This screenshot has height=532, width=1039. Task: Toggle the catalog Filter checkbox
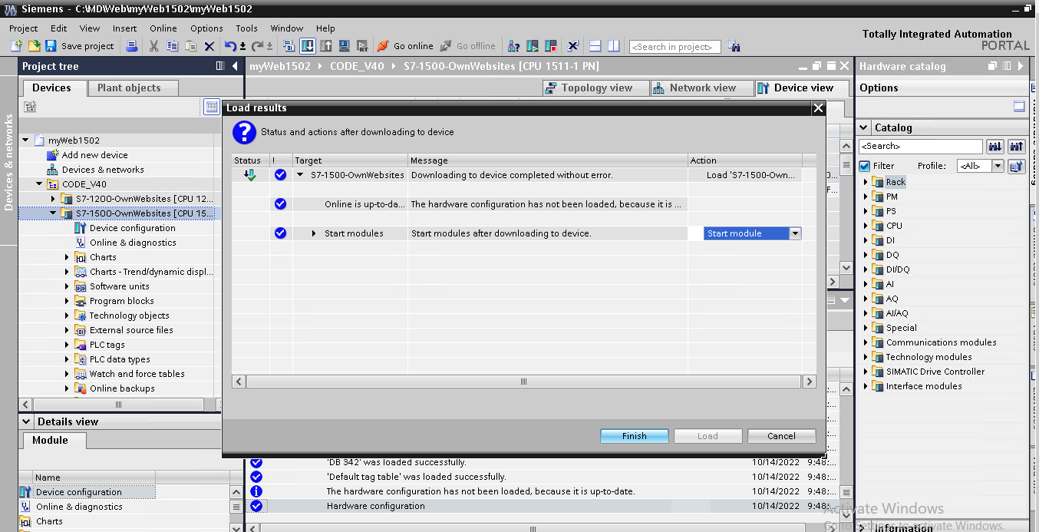click(x=865, y=166)
